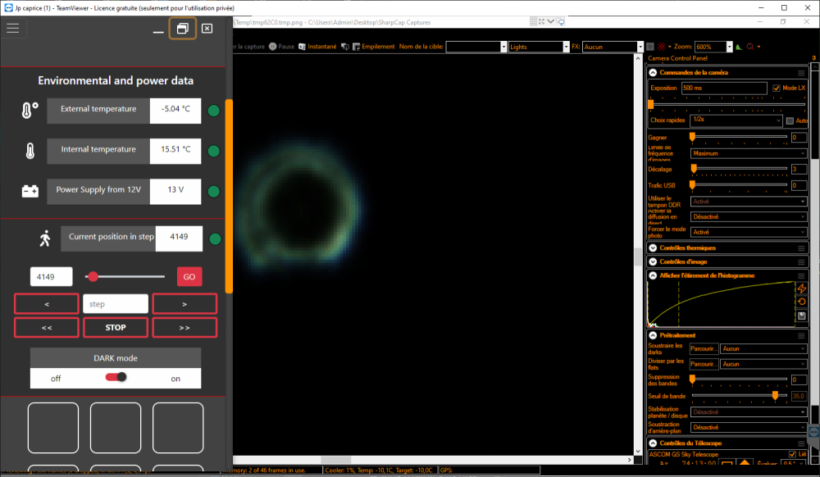Click the walking figure position icon

click(45, 238)
